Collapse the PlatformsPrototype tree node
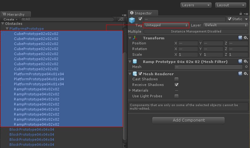The image size is (250, 148). (x=7, y=29)
